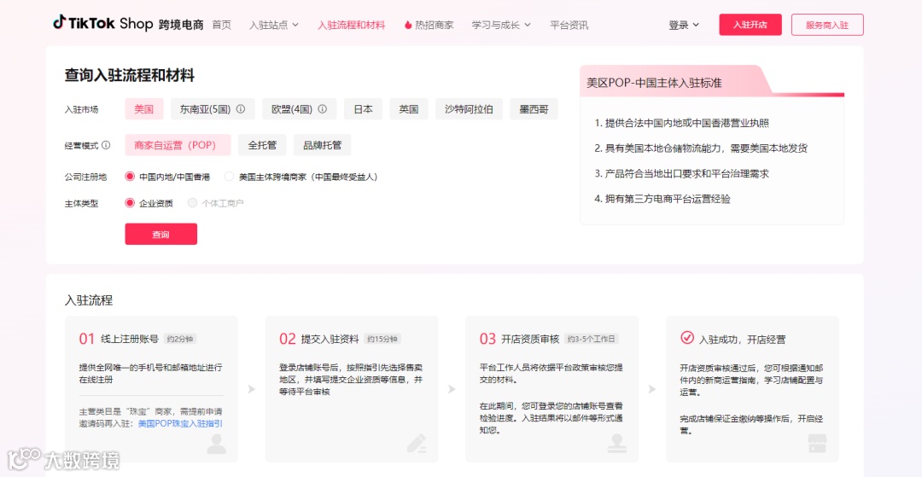922x477 pixels.
Task: Expand the 入驻站点 dropdown menu
Action: [x=274, y=26]
